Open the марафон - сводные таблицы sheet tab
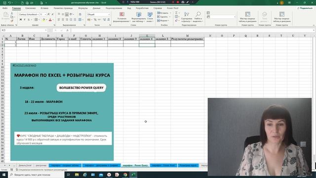316x178 pixels. (65, 166)
